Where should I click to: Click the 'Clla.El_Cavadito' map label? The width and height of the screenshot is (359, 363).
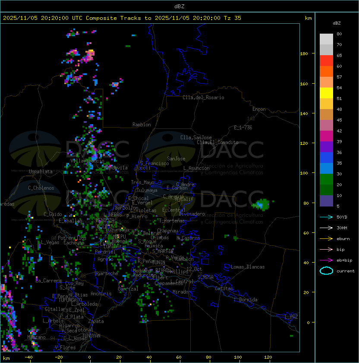[217, 142]
